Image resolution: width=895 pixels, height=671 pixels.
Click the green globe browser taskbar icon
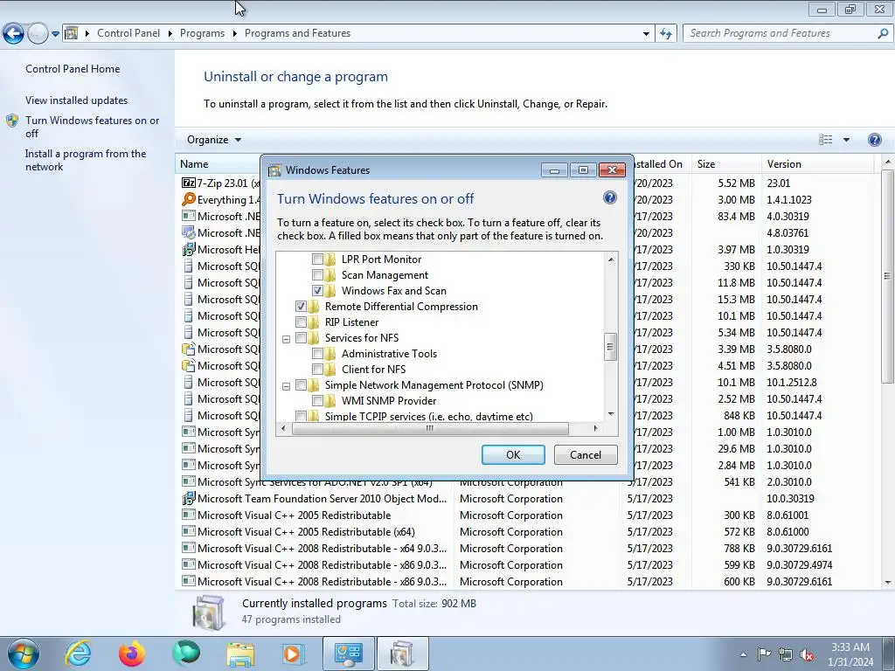click(186, 654)
